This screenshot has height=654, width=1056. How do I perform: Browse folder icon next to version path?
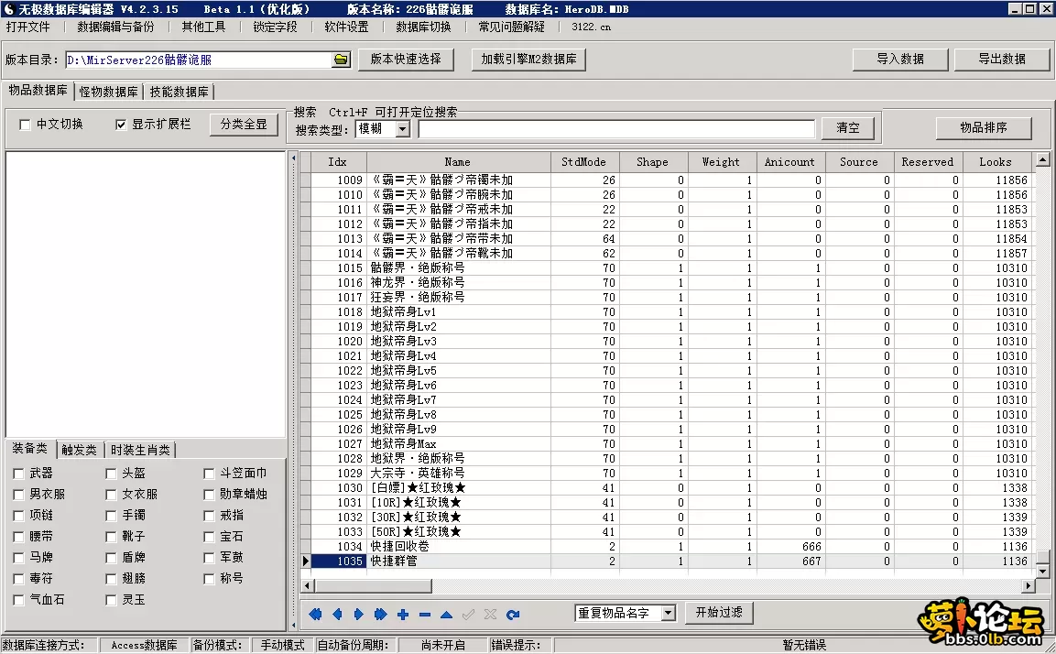click(341, 60)
